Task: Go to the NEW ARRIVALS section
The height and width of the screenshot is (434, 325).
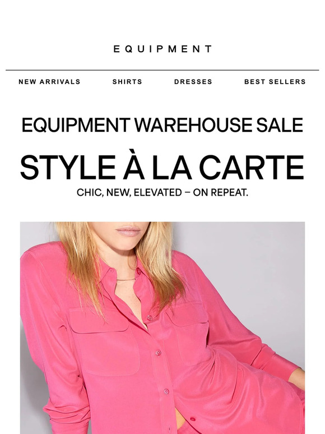Action: pos(49,82)
